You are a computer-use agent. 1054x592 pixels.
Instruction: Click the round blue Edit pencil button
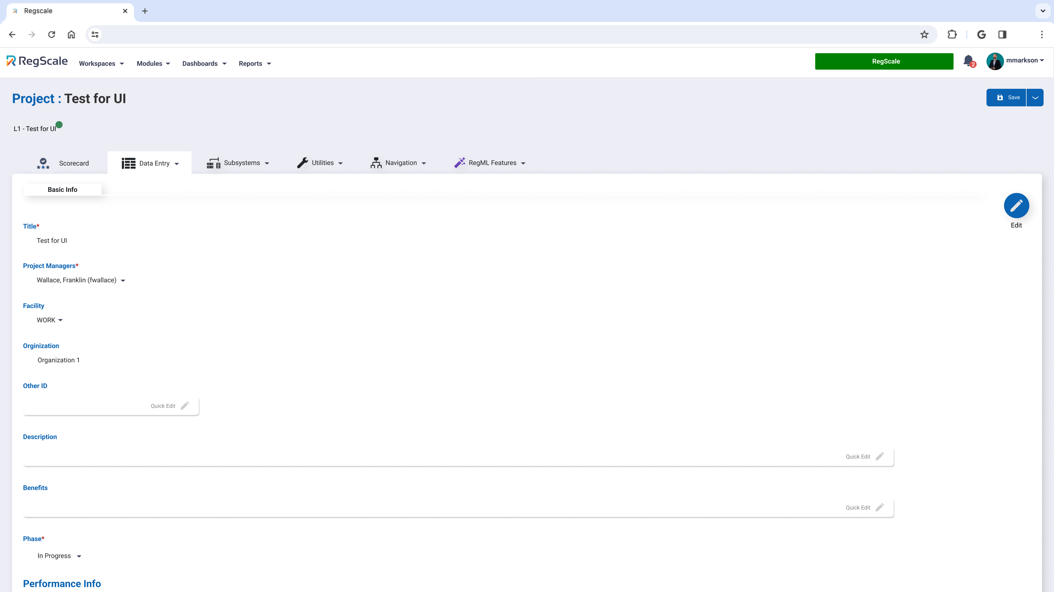[x=1016, y=206]
